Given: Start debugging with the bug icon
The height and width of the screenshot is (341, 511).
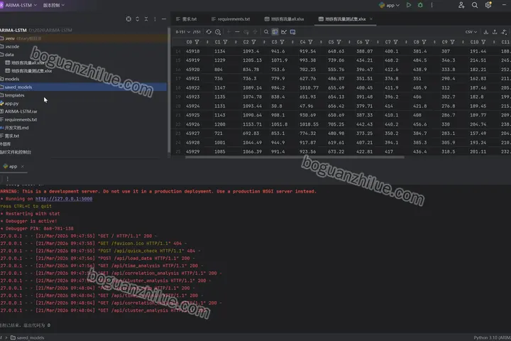Looking at the screenshot, I should [420, 5].
